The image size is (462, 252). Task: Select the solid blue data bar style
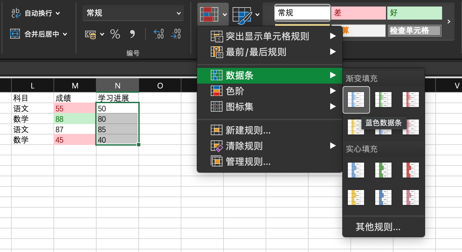click(x=356, y=170)
